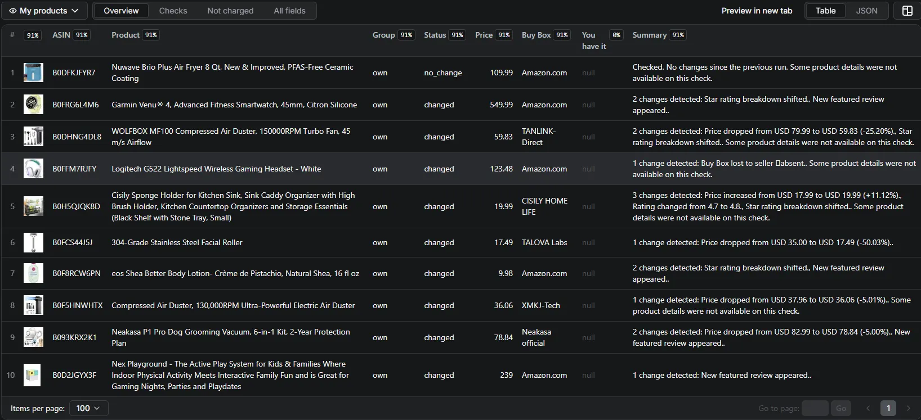This screenshot has height=420, width=921.
Task: Toggle the view to Table
Action: [825, 11]
